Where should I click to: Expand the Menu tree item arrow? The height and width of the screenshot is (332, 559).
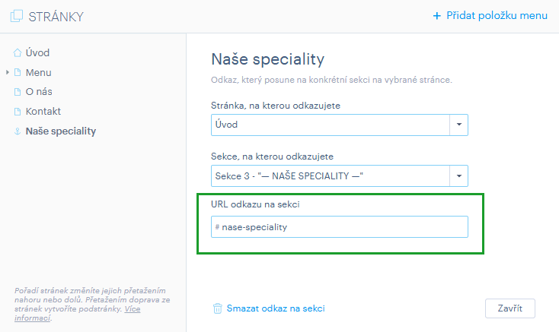[7, 72]
